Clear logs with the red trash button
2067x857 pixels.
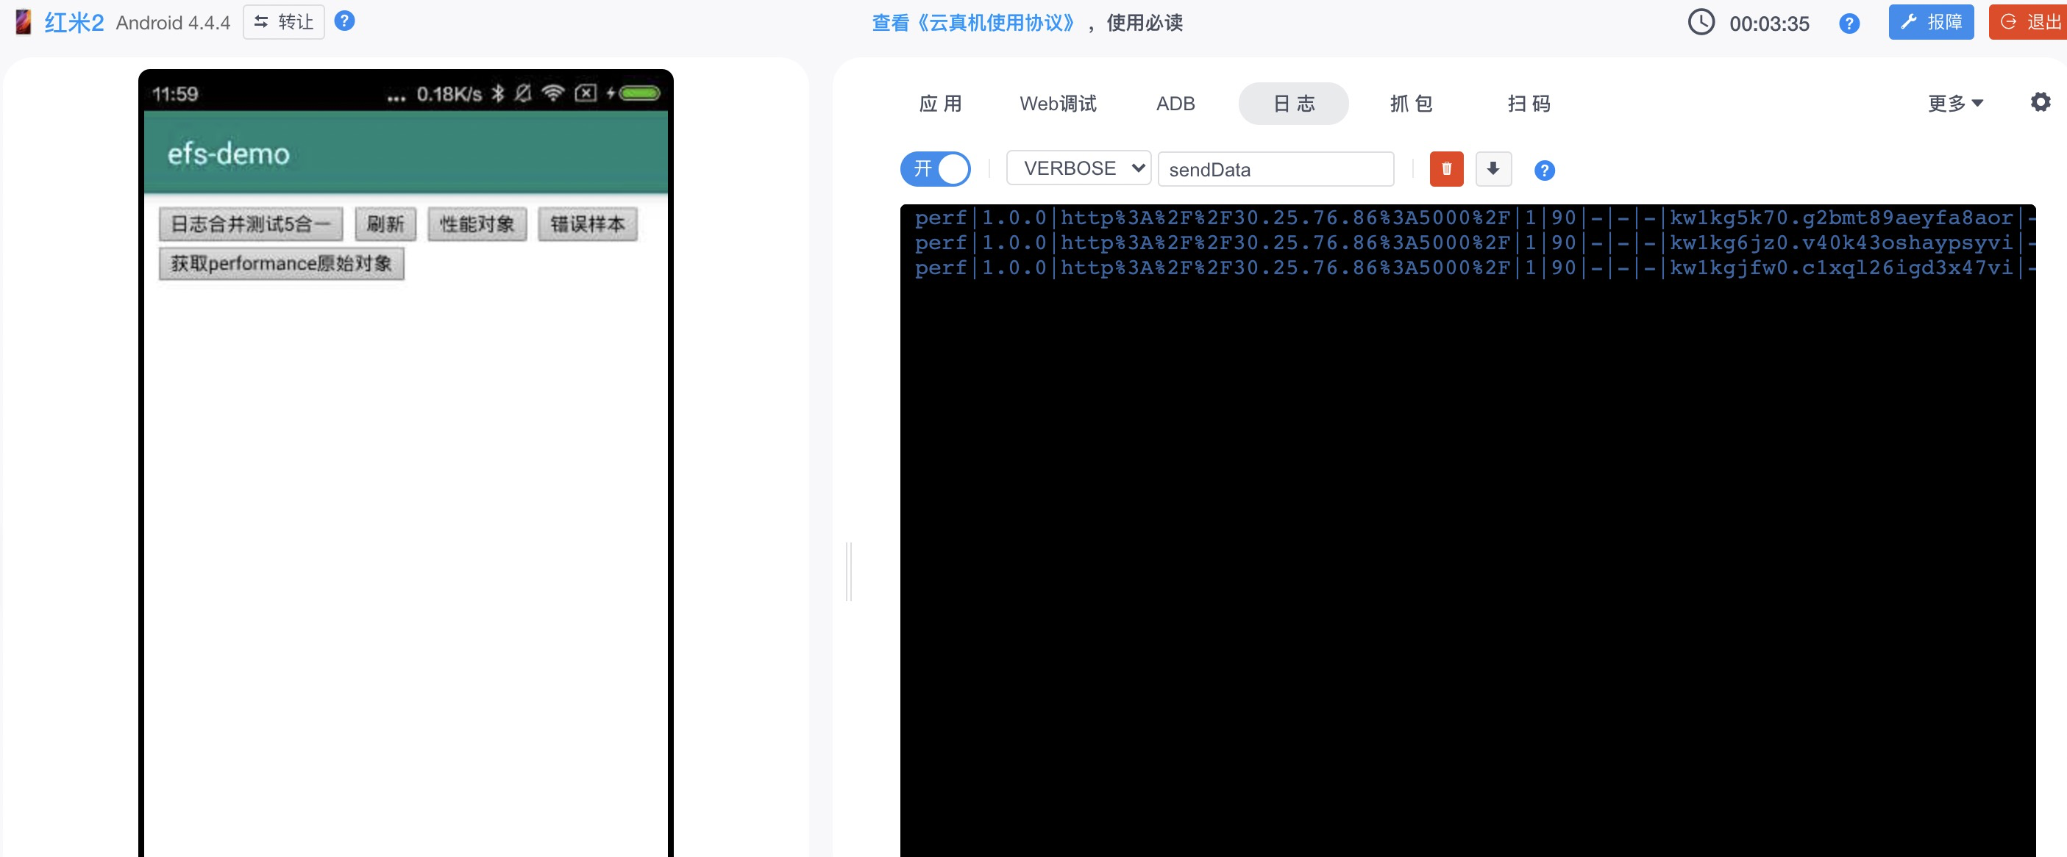(1446, 169)
